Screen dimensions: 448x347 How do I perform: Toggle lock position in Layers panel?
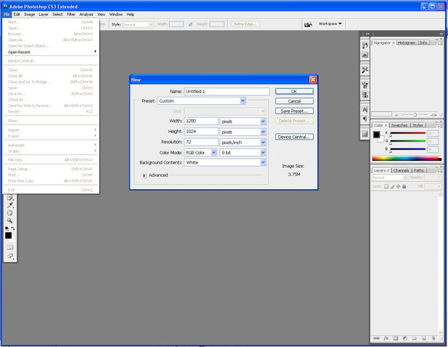coord(398,186)
